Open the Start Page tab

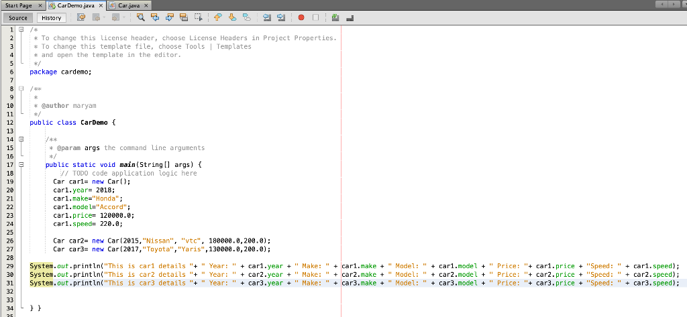coord(18,5)
